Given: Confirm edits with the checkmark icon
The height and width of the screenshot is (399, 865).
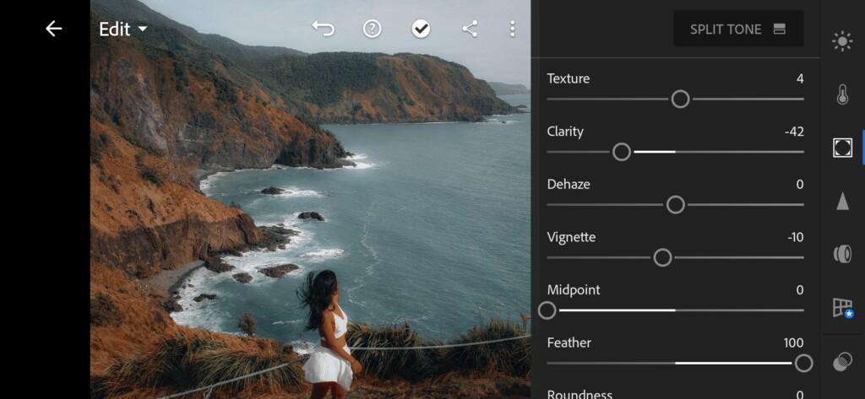Looking at the screenshot, I should point(421,29).
